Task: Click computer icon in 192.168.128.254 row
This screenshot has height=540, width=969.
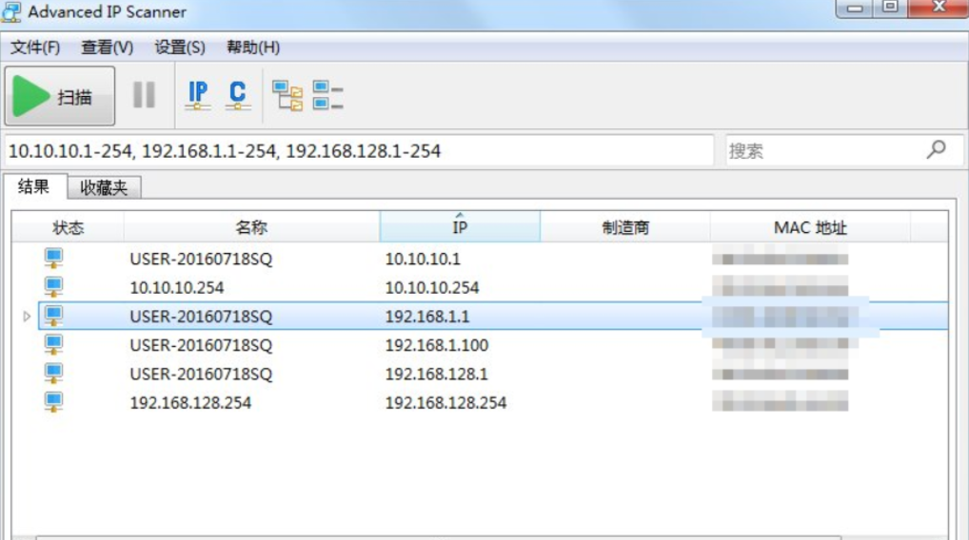Action: tap(53, 403)
